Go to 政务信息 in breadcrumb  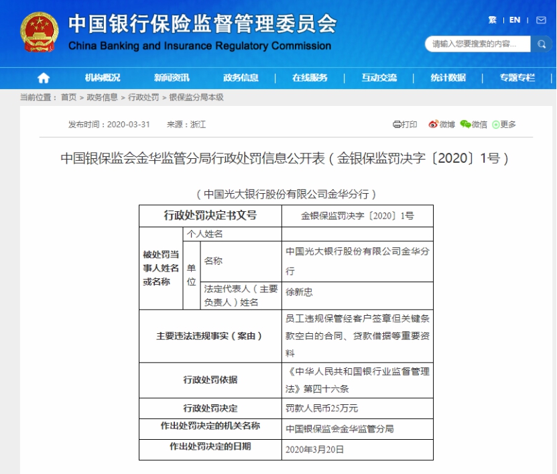pos(102,97)
